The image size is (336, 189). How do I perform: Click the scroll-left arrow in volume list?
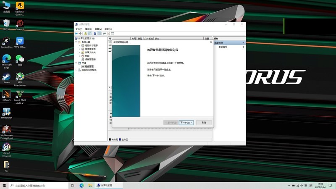pyautogui.click(x=110, y=87)
